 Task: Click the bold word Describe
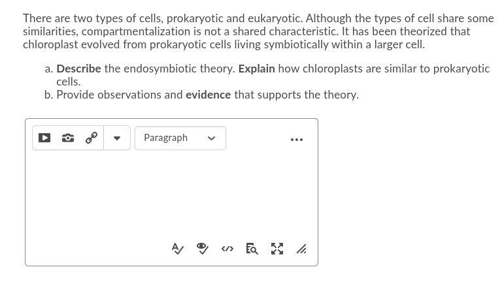click(x=78, y=69)
